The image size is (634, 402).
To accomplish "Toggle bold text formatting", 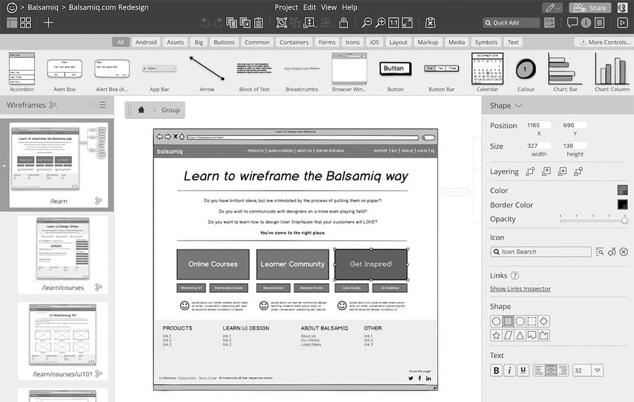I will [x=496, y=371].
